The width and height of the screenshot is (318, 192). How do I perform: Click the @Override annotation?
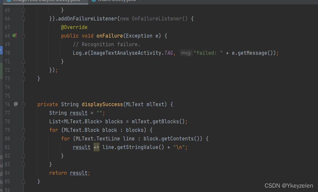pos(74,27)
